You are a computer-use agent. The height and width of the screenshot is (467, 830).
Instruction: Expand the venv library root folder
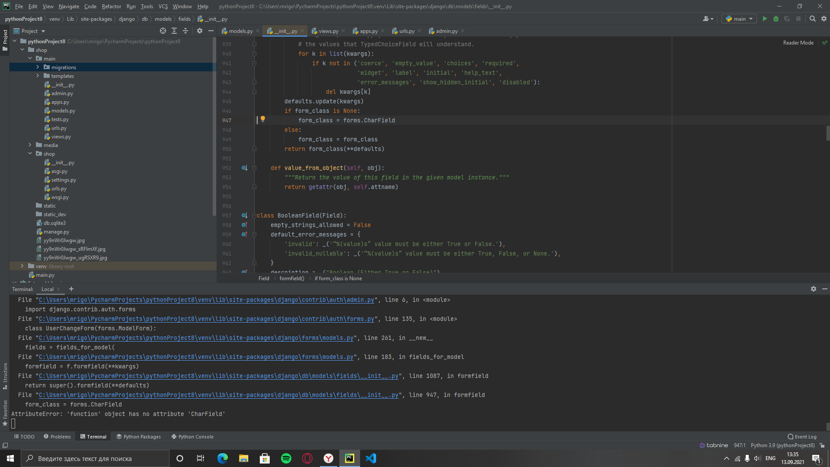tap(22, 266)
